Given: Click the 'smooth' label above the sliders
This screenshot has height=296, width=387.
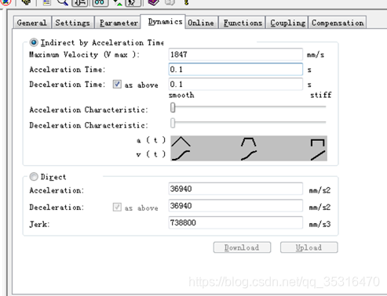Looking at the screenshot, I should click(x=181, y=95).
